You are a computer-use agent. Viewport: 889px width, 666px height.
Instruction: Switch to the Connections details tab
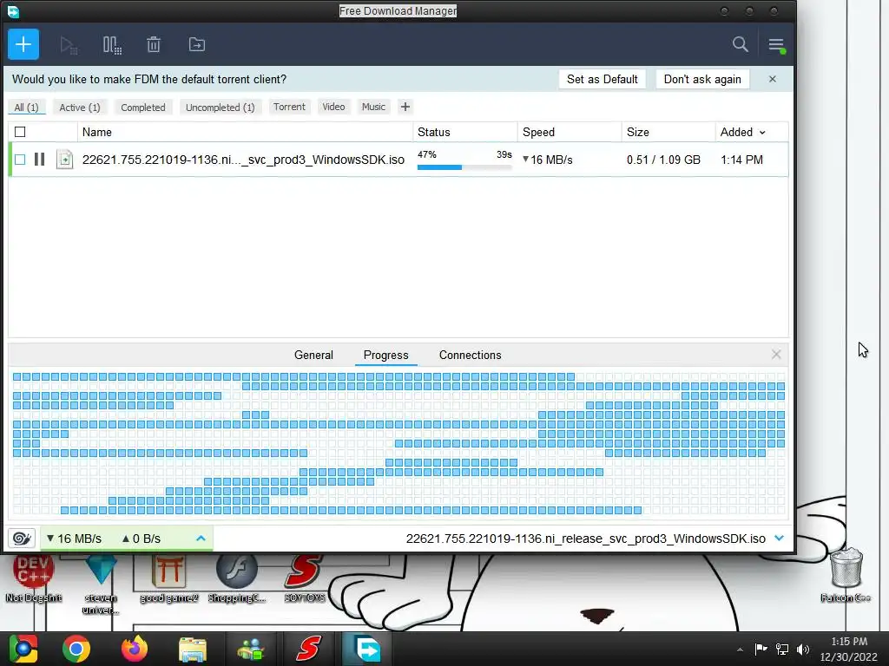click(x=470, y=355)
